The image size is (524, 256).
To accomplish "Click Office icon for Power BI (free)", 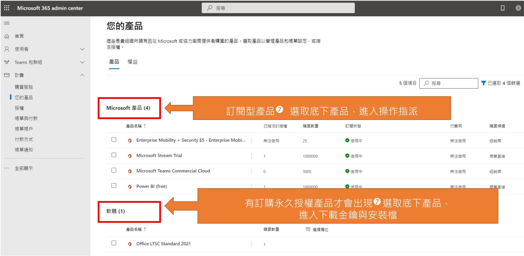I will 130,186.
